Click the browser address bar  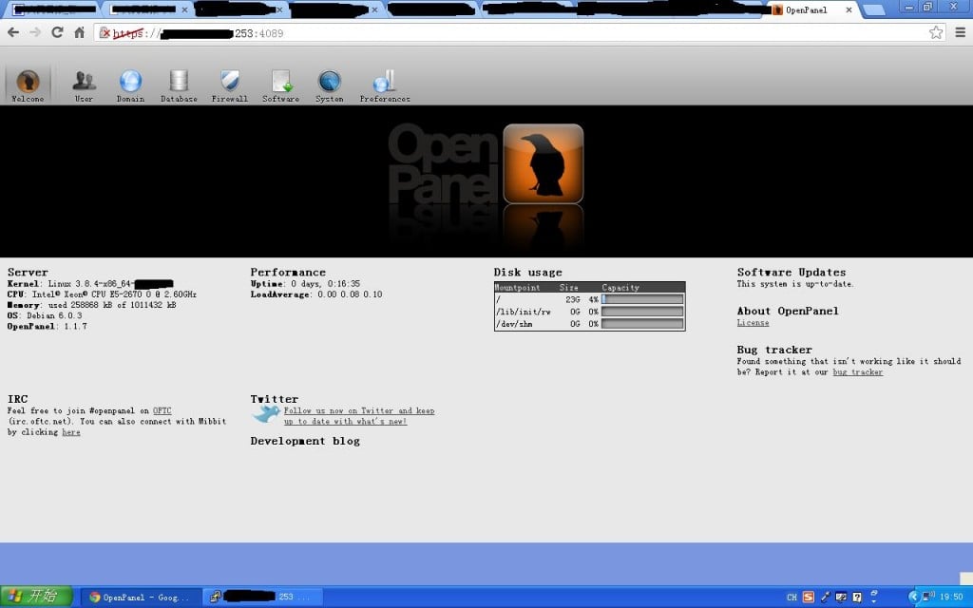point(513,32)
